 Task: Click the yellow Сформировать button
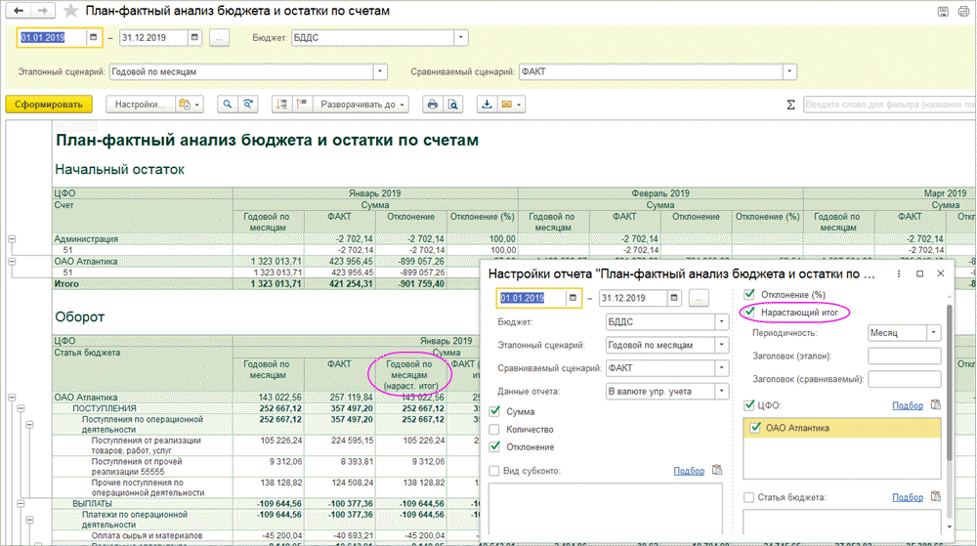(48, 104)
